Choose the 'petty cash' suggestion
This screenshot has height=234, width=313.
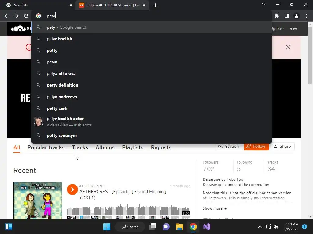click(152, 108)
